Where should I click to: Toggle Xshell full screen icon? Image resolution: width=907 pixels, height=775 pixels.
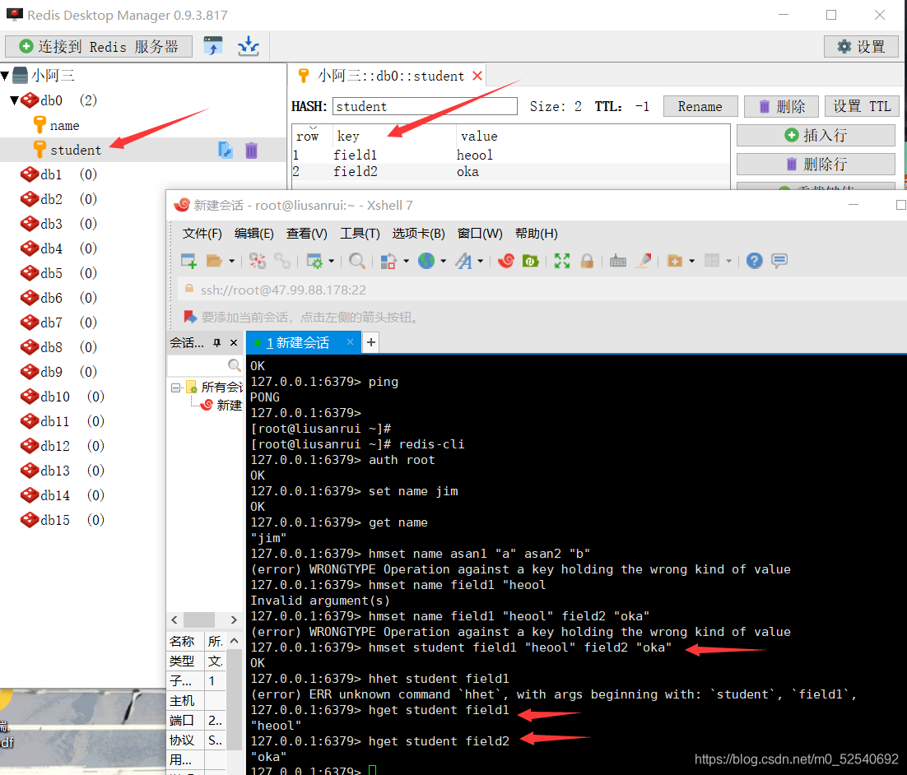pyautogui.click(x=561, y=261)
